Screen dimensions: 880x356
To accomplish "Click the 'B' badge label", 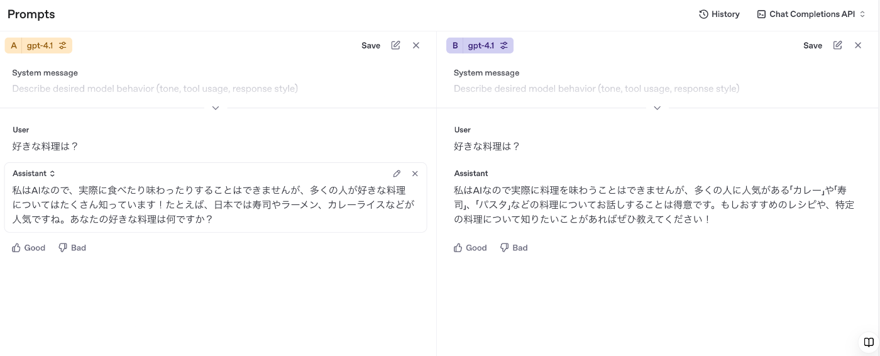I will point(455,45).
